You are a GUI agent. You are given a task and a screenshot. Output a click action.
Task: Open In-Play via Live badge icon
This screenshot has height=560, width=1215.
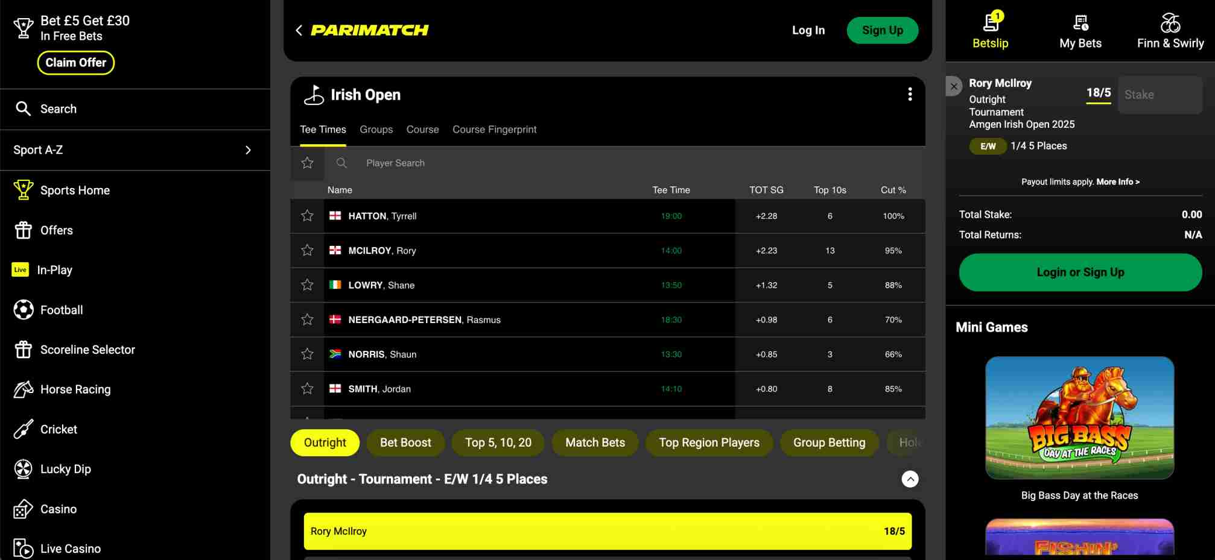click(20, 269)
